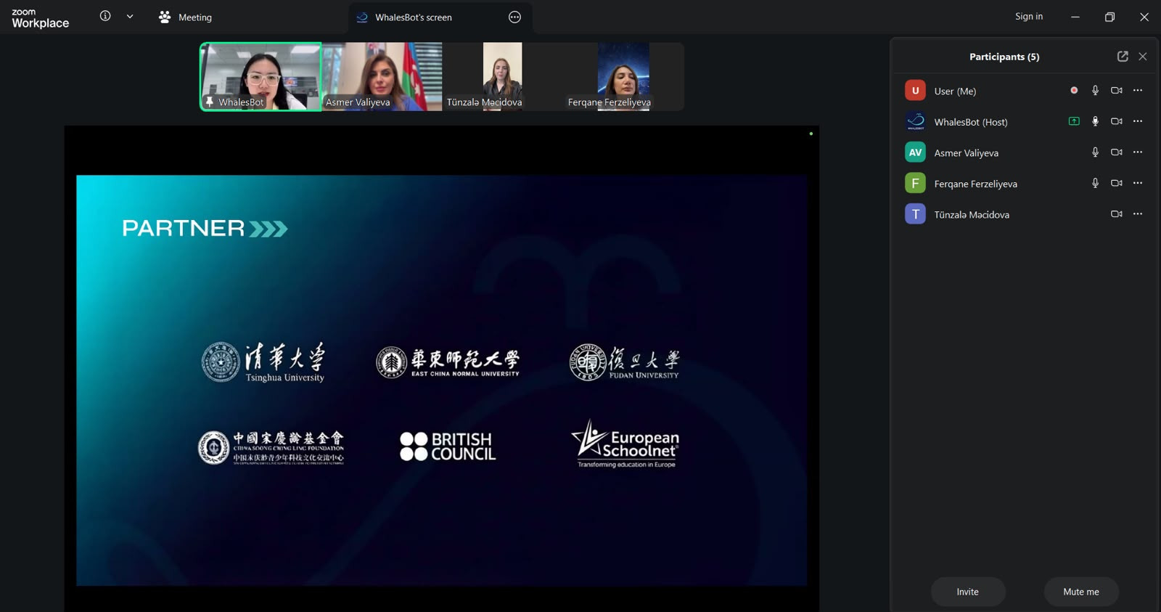Viewport: 1161px width, 612px height.
Task: Open more options for Ferqane Ferzeliyeva
Action: coord(1138,183)
